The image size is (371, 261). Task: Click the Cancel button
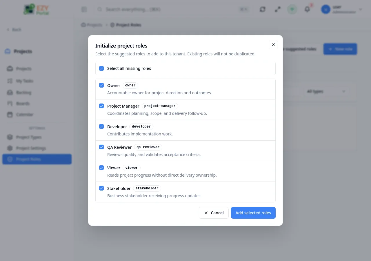point(214,213)
